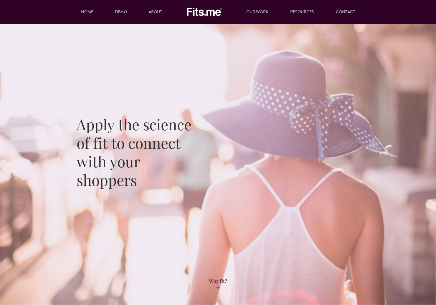This screenshot has height=305, width=436.
Task: Click the Why fit? link
Action: (218, 281)
